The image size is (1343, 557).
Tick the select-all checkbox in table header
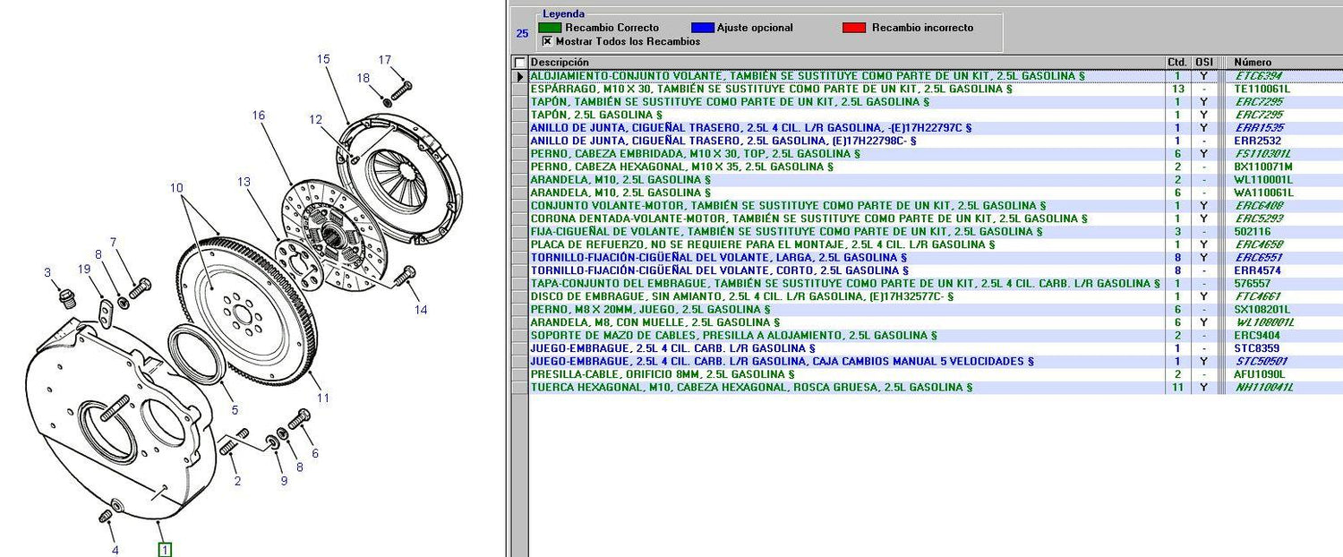[x=519, y=63]
